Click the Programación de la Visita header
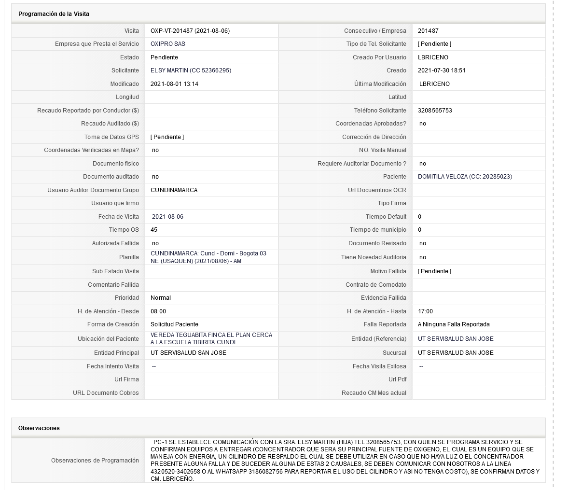This screenshot has width=568, height=490. (54, 14)
